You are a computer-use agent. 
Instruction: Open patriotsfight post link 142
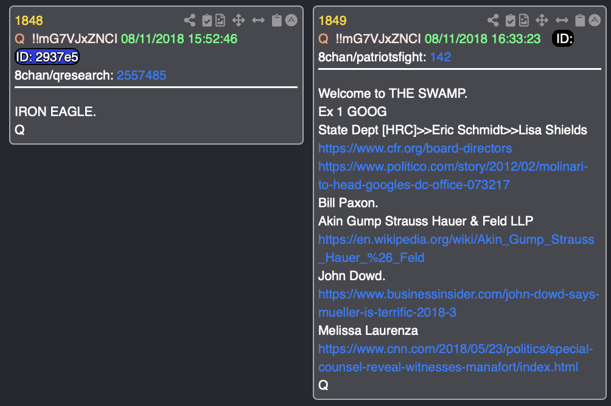(x=441, y=57)
